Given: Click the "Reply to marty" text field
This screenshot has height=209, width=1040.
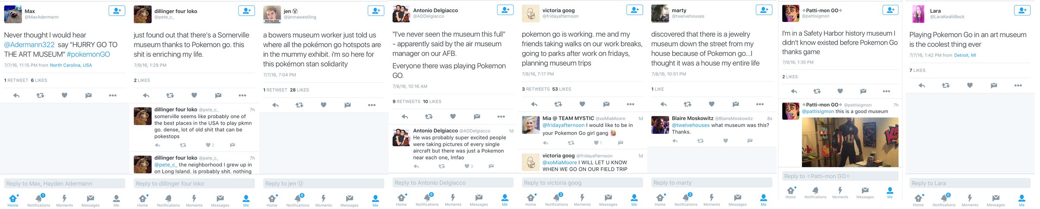Looking at the screenshot, I should 711,183.
